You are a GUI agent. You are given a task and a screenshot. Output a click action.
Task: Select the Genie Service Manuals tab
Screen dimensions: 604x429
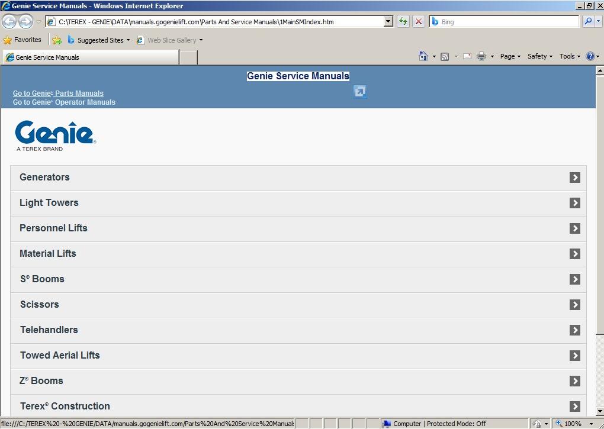pos(91,57)
